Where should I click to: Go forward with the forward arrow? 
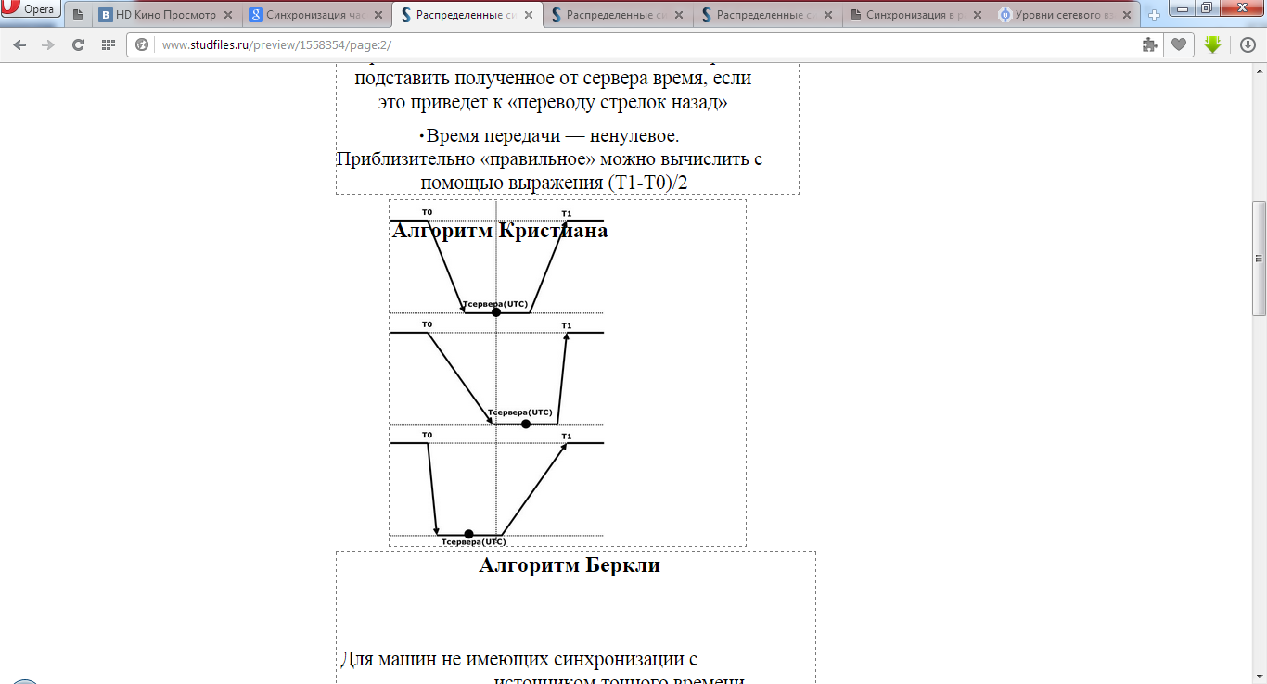48,44
